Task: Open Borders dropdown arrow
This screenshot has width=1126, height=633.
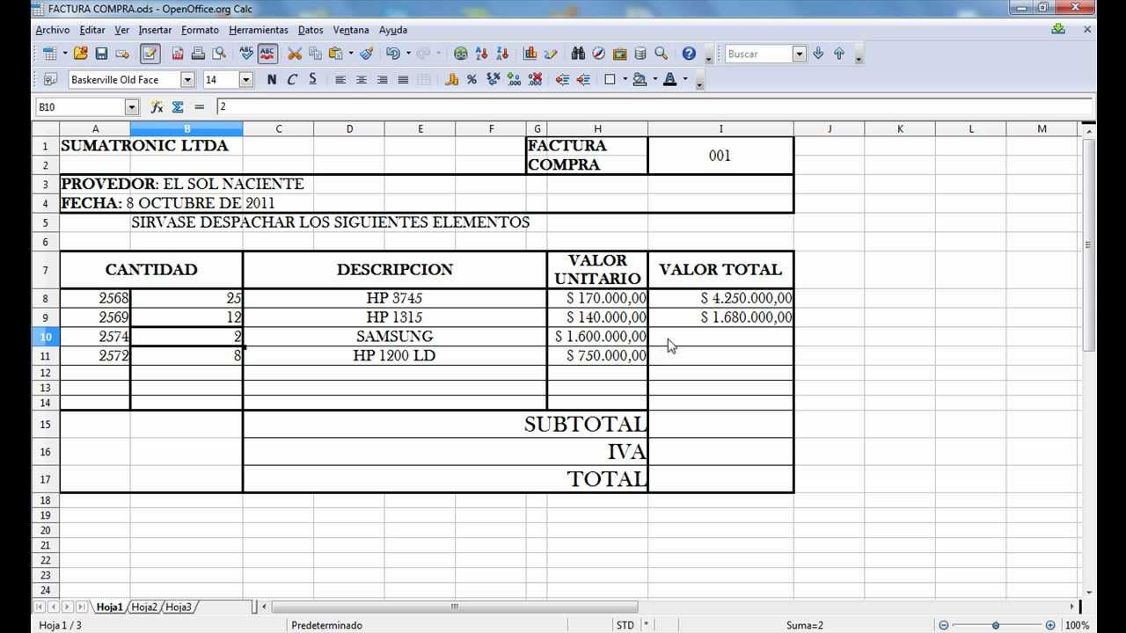Action: point(625,79)
